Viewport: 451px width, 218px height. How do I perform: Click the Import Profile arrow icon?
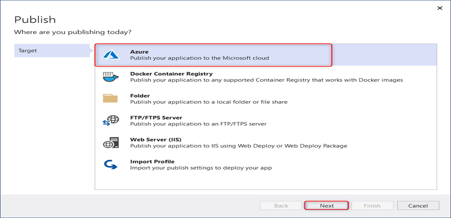pyautogui.click(x=110, y=164)
